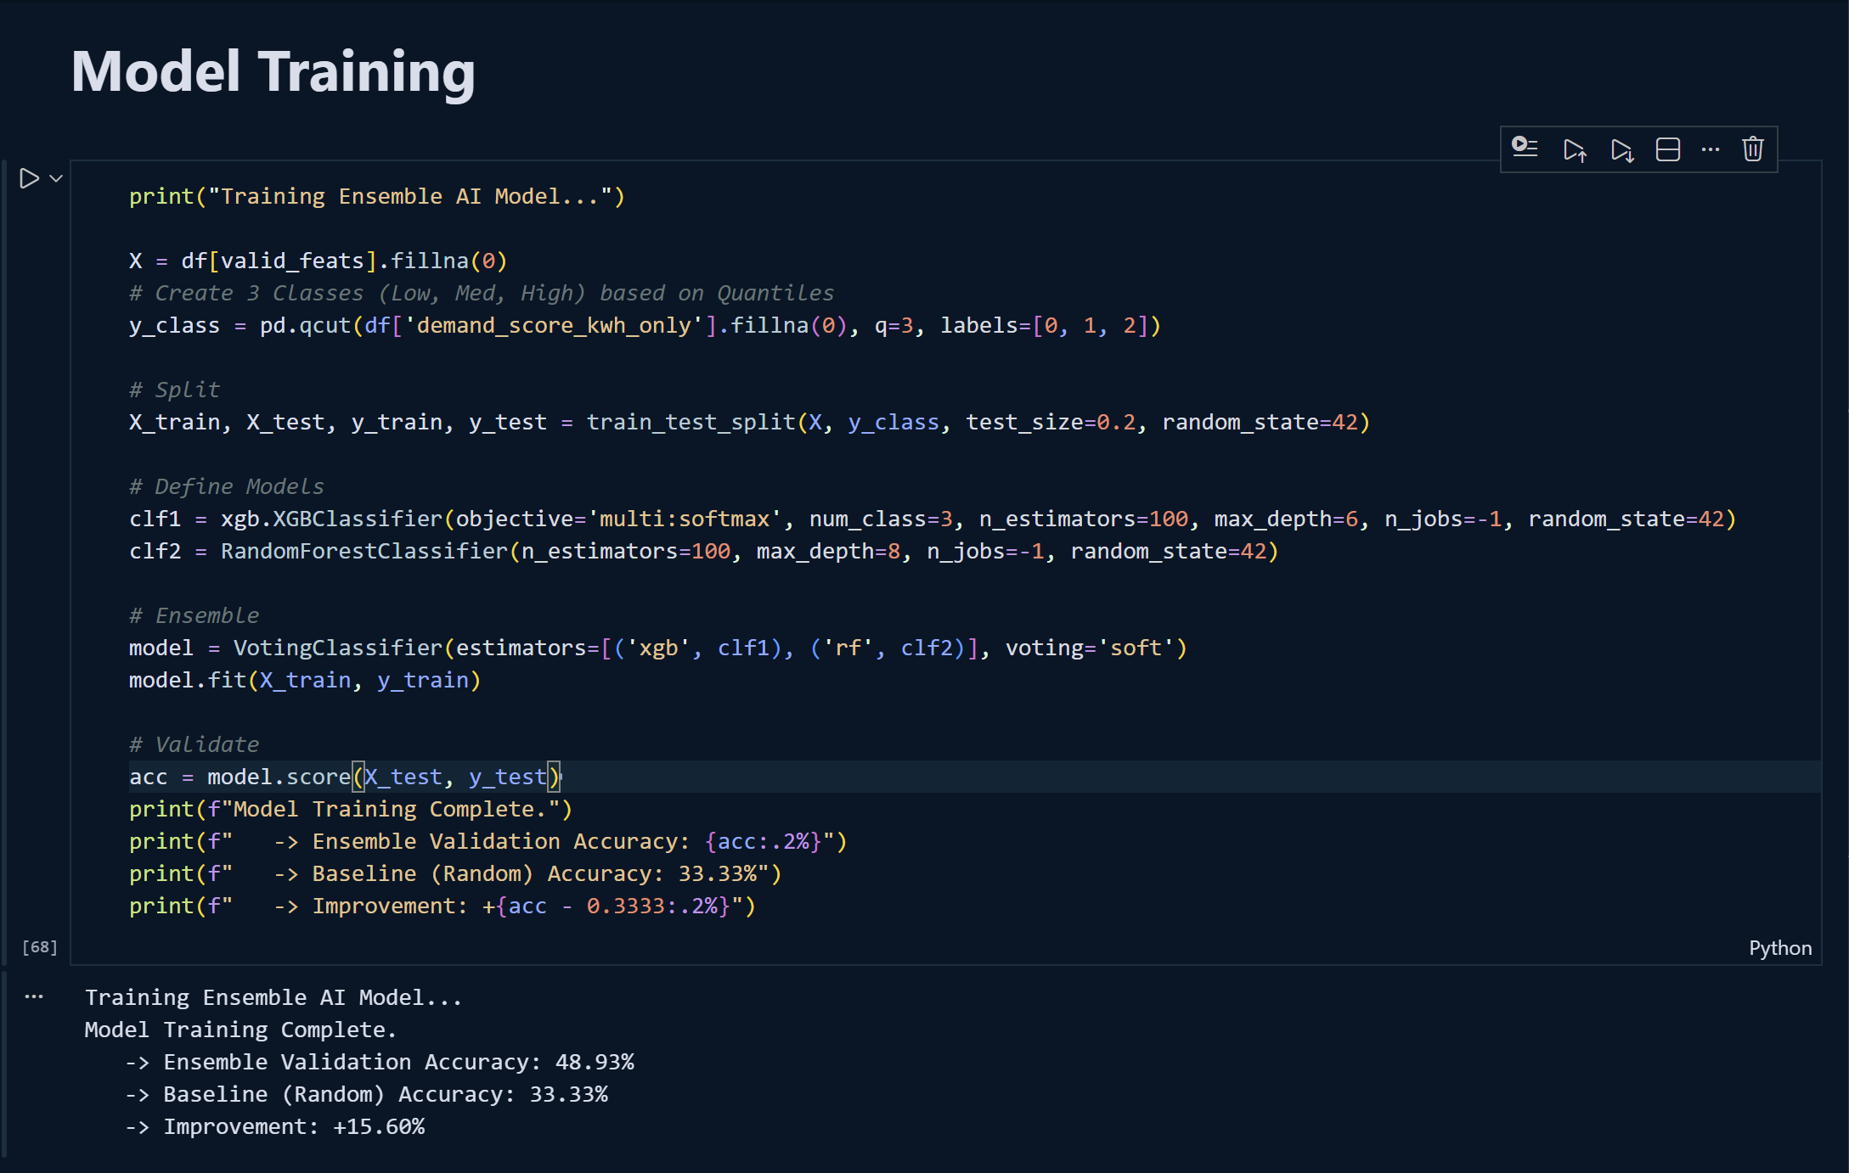Open the run options chevron beside the play button
Viewport: 1849px width, 1173px height.
57,178
